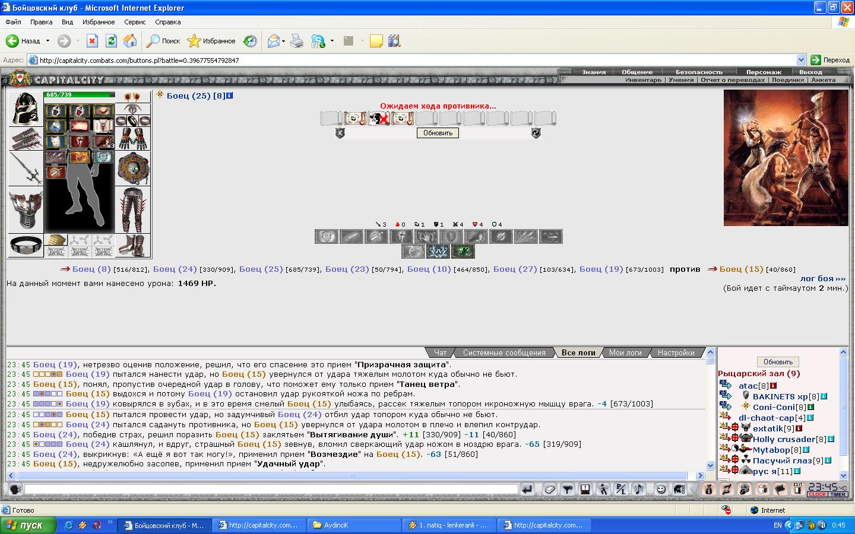
Task: Open the лог боя link
Action: coord(822,278)
